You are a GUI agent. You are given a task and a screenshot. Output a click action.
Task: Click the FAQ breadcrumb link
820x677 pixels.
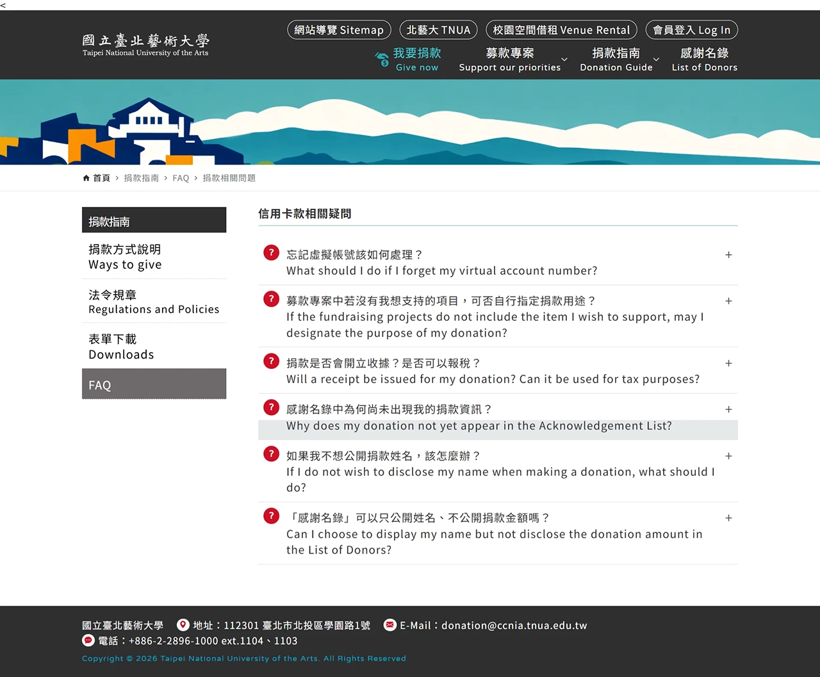click(x=181, y=178)
